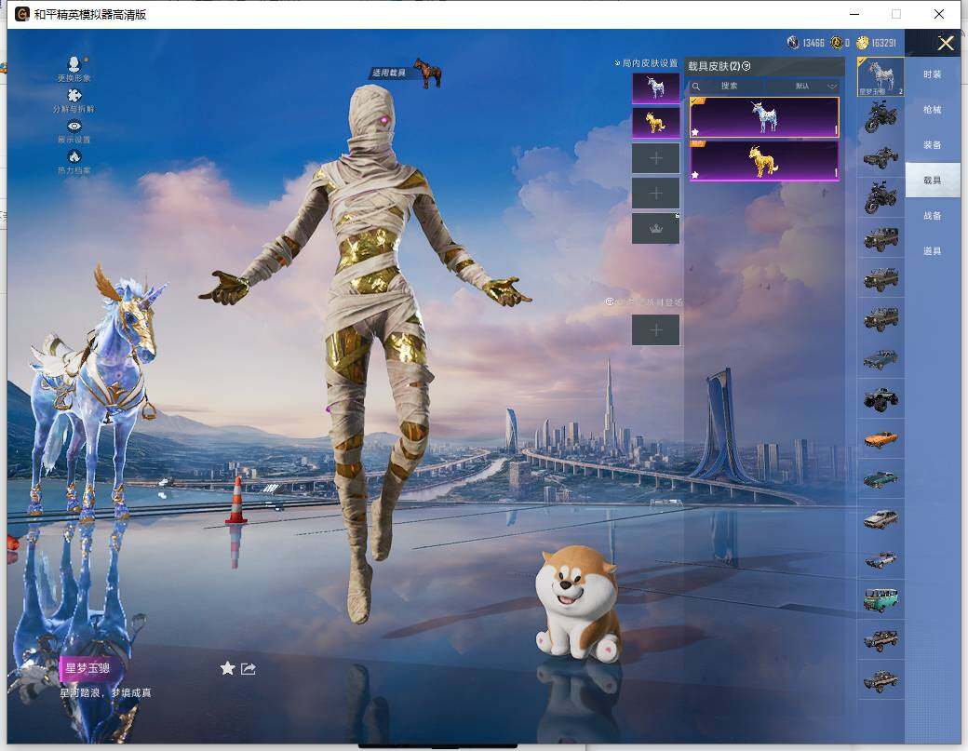Click the Shiba dog pet
Image resolution: width=968 pixels, height=751 pixels.
pyautogui.click(x=578, y=603)
